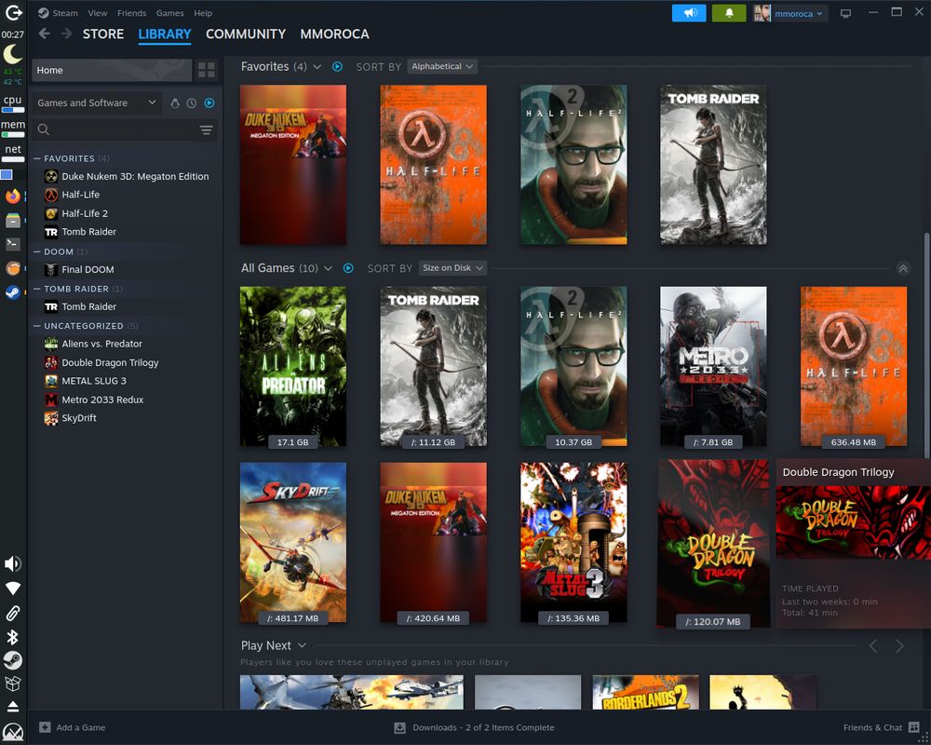Click the Duke Nukem 3D sidebar icon
Viewport: 931px width, 745px height.
click(x=51, y=176)
